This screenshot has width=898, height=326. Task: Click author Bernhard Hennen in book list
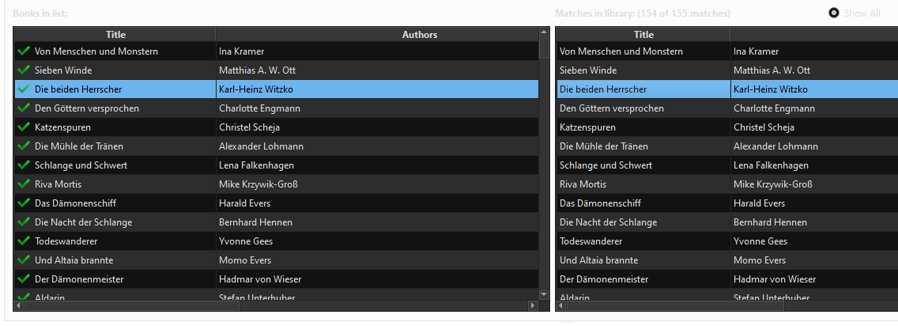pyautogui.click(x=255, y=222)
